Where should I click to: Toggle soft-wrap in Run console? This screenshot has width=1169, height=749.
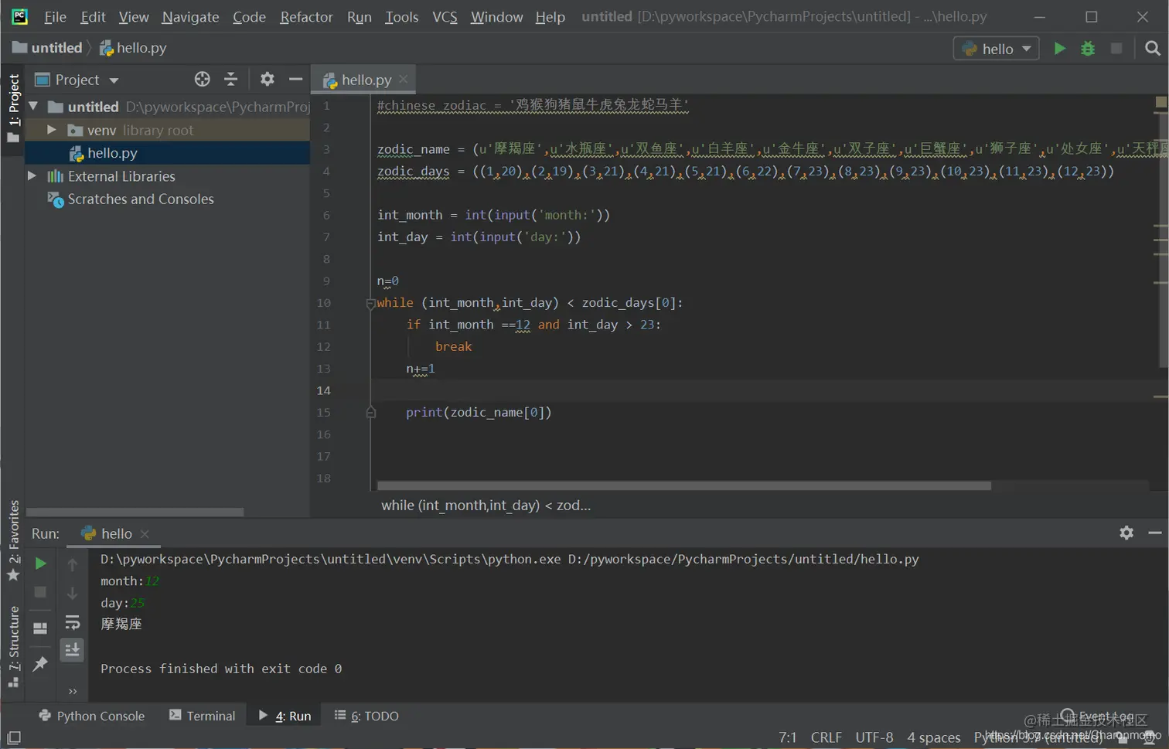coord(72,622)
